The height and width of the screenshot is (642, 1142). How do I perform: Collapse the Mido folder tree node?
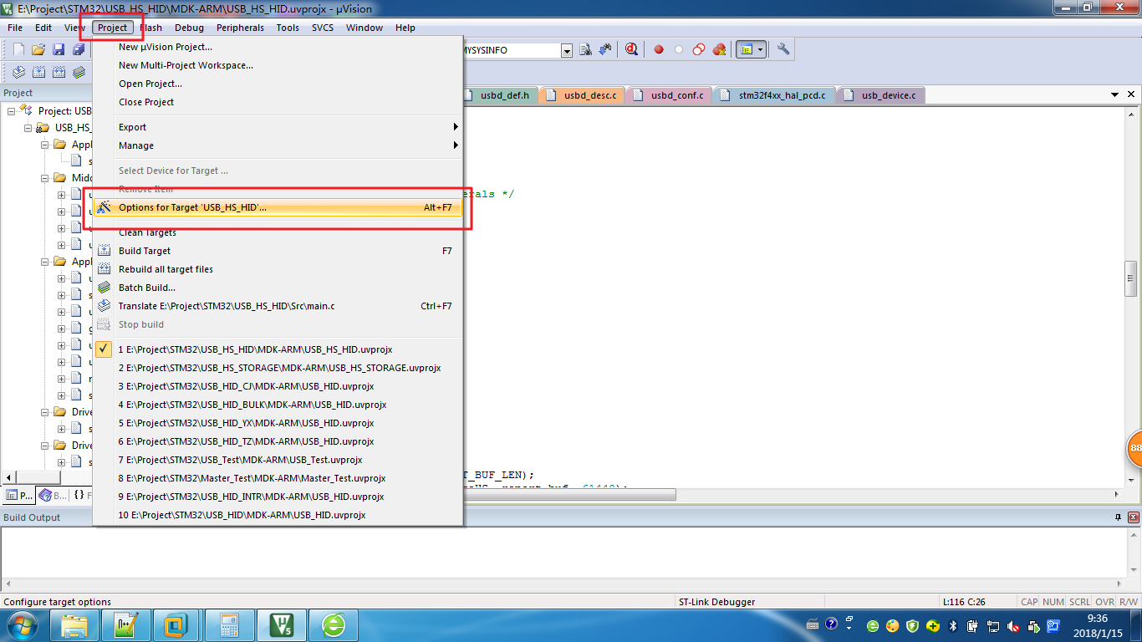point(44,178)
